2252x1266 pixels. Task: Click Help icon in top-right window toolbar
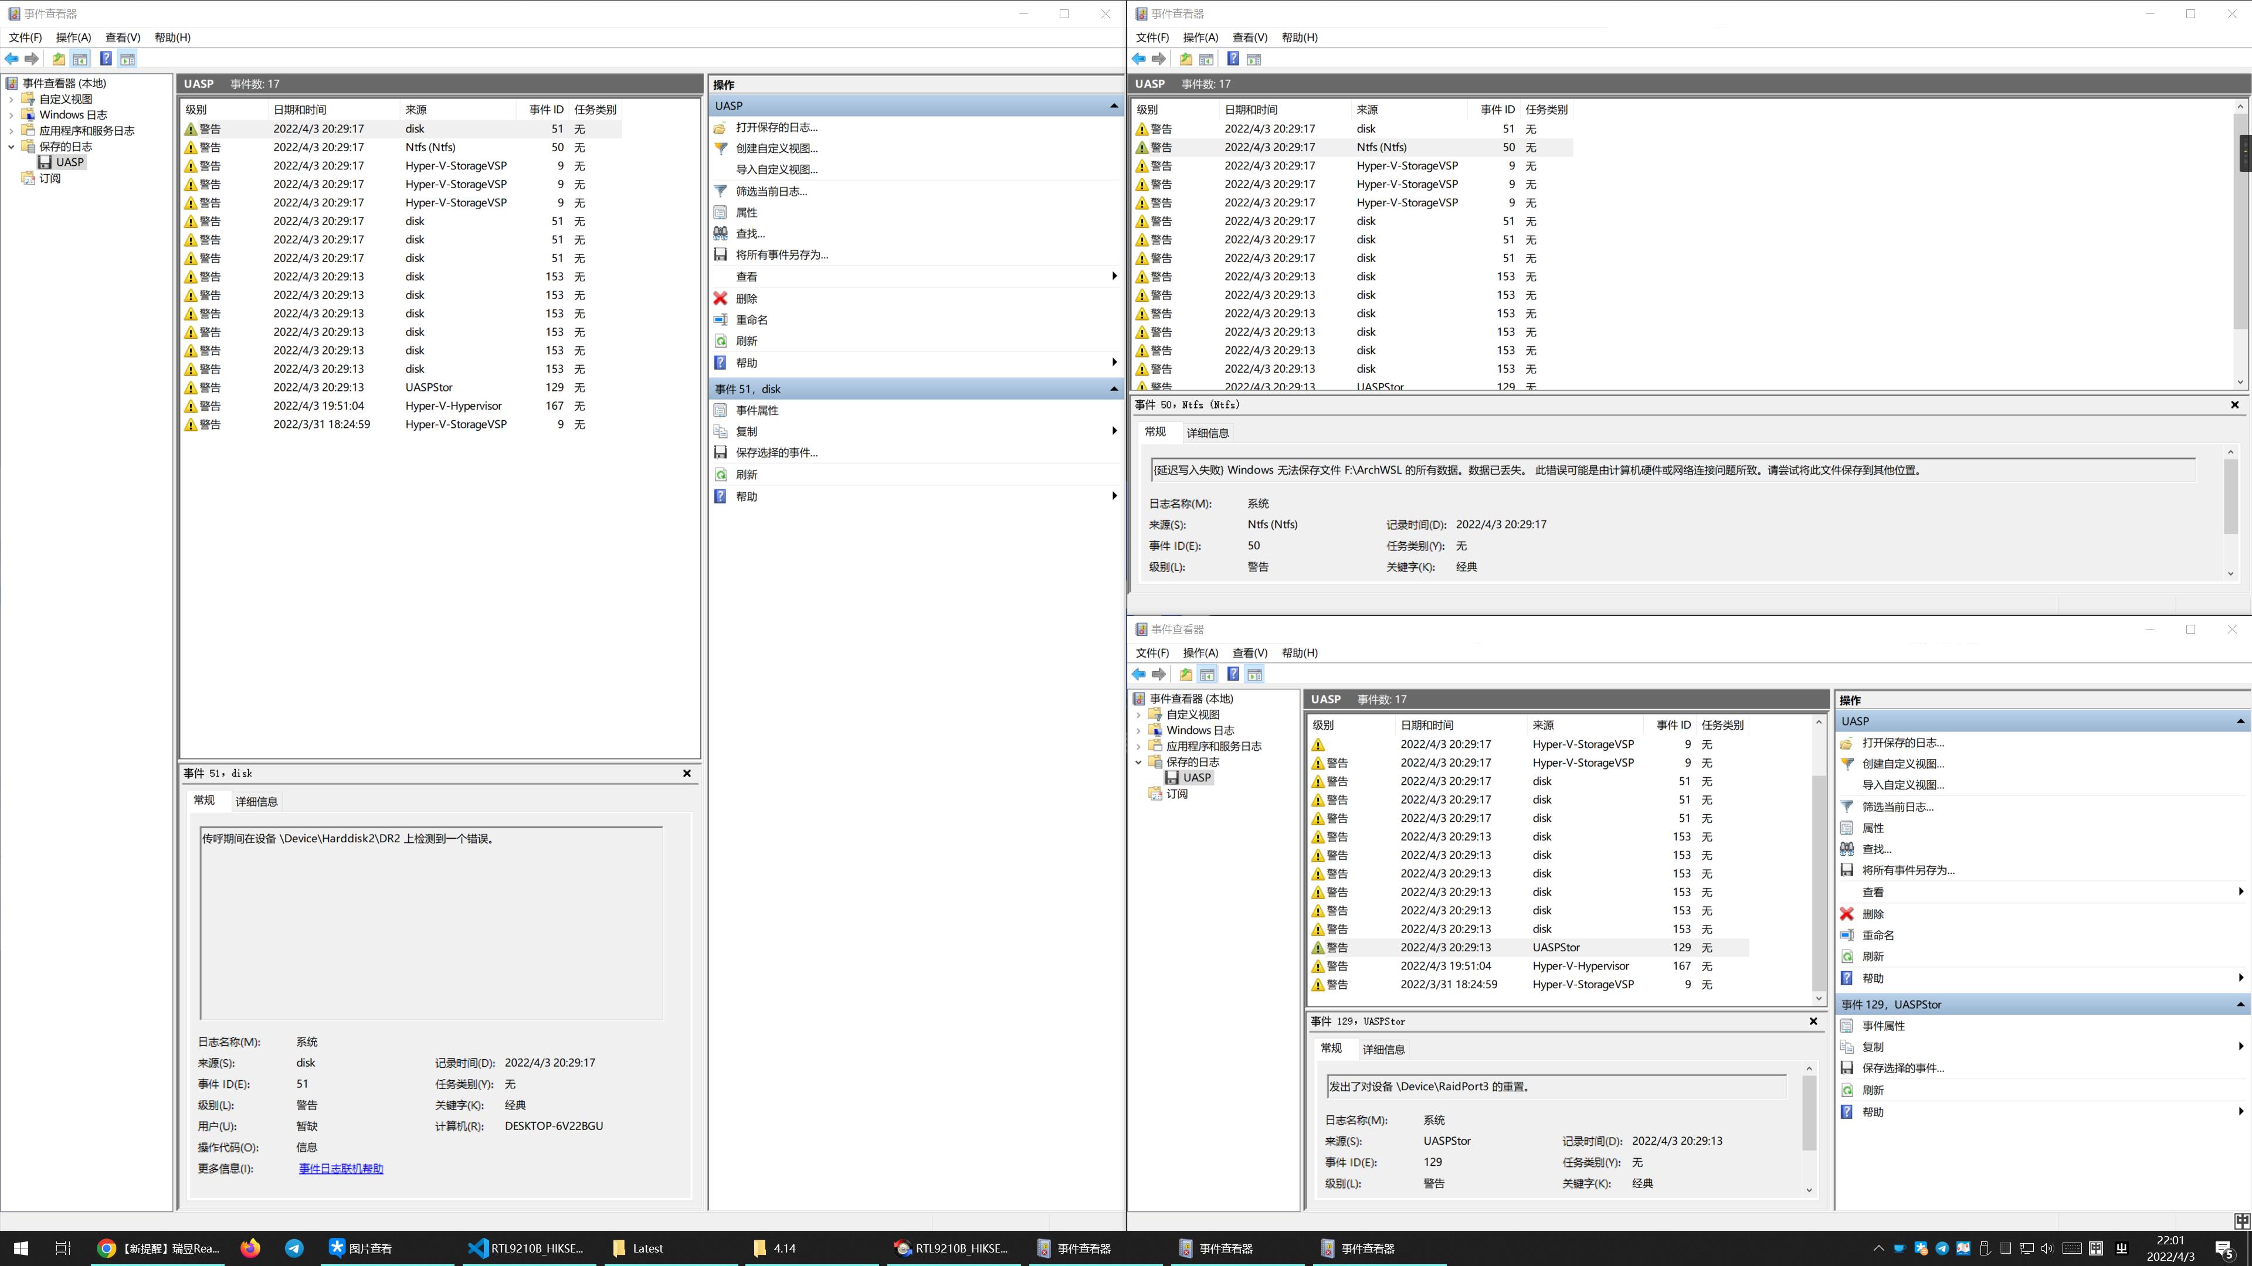tap(1233, 59)
